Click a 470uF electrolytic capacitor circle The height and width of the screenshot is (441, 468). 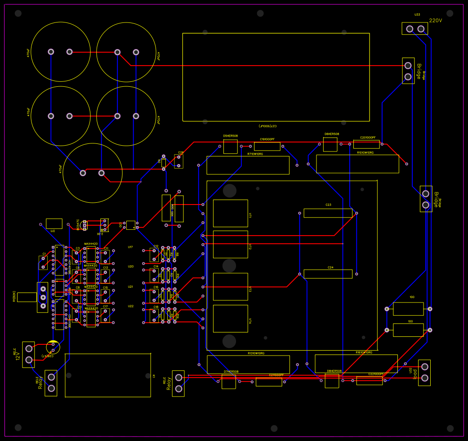tap(61, 52)
